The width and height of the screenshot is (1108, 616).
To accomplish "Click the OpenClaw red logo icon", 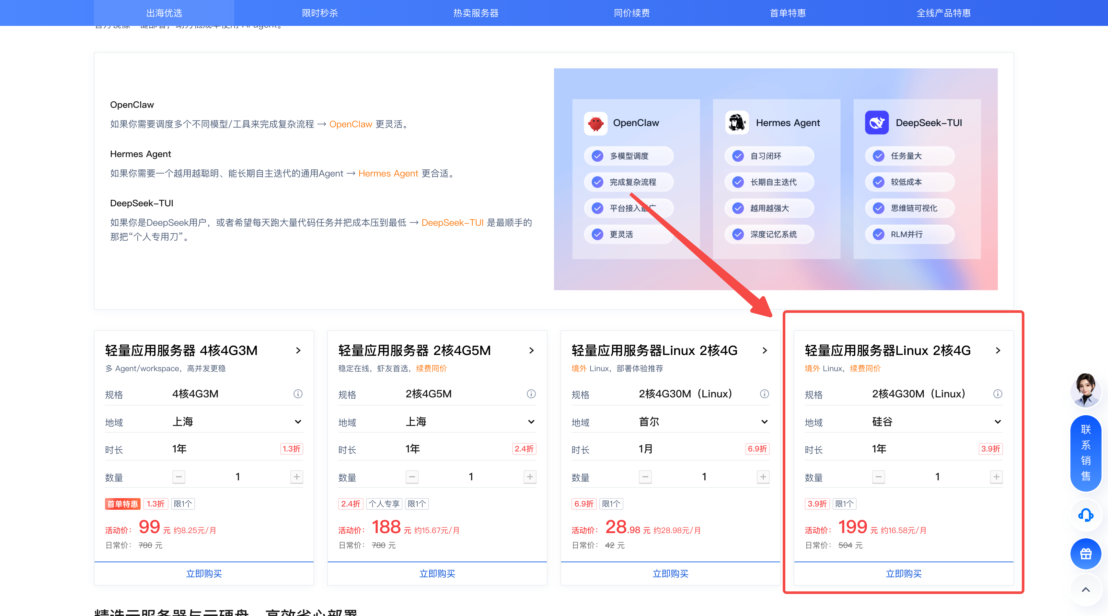I will (595, 123).
